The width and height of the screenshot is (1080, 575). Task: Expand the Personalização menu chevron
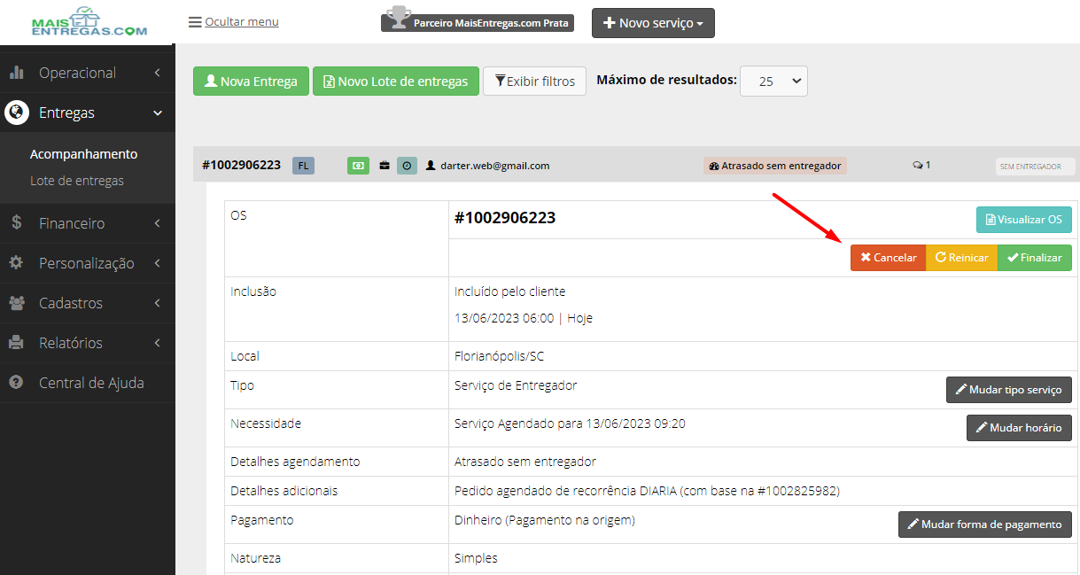point(157,263)
